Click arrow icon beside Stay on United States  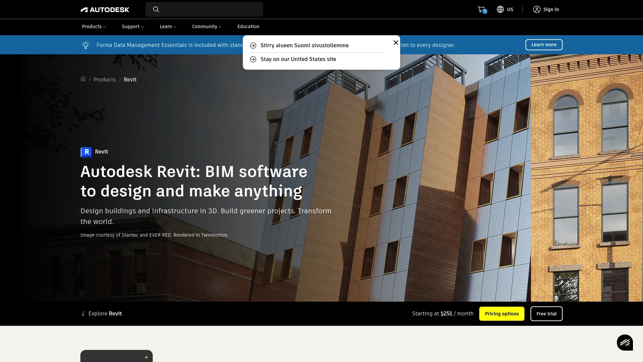tap(253, 59)
